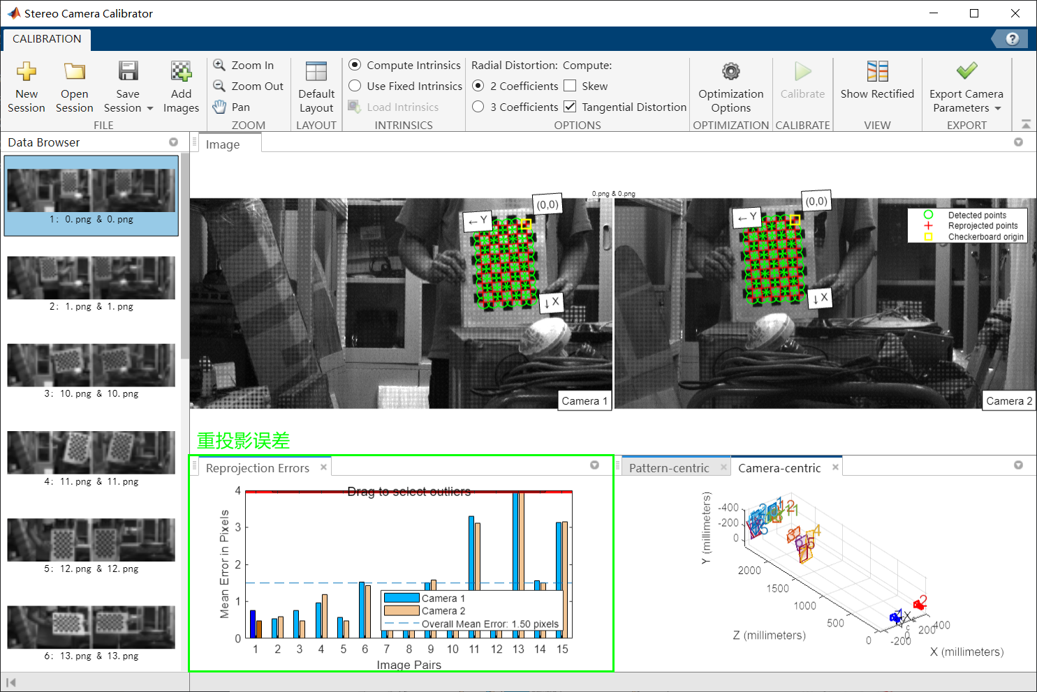Open Data Browser panel options menu
Screen dimensions: 1037x692
(x=173, y=142)
